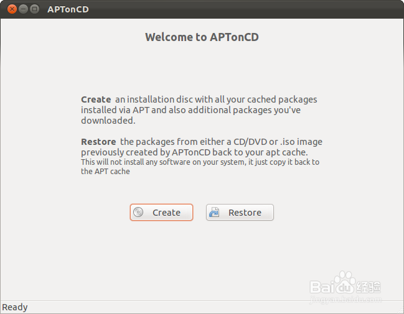This screenshot has width=404, height=314.
Task: Click the APTonCD title bar text
Action: pos(68,9)
